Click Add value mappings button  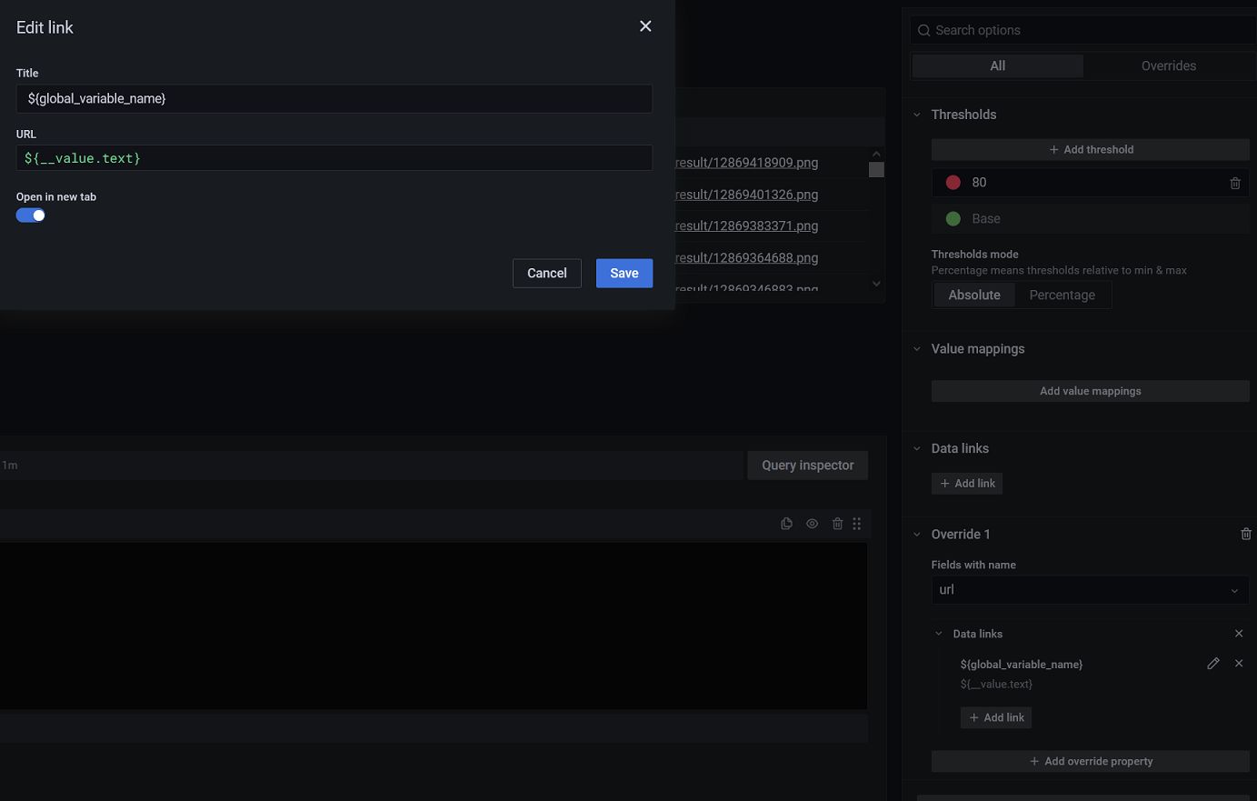1091,391
